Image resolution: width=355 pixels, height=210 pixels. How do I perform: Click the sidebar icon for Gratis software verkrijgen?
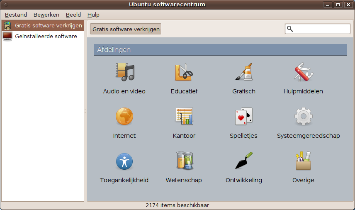click(7, 26)
